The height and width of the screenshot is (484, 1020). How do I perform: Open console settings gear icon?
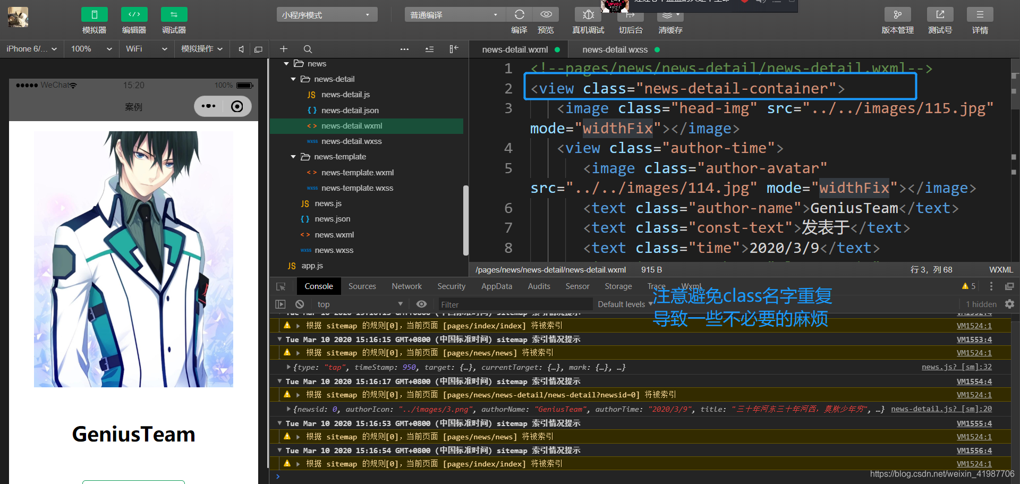coord(1009,304)
